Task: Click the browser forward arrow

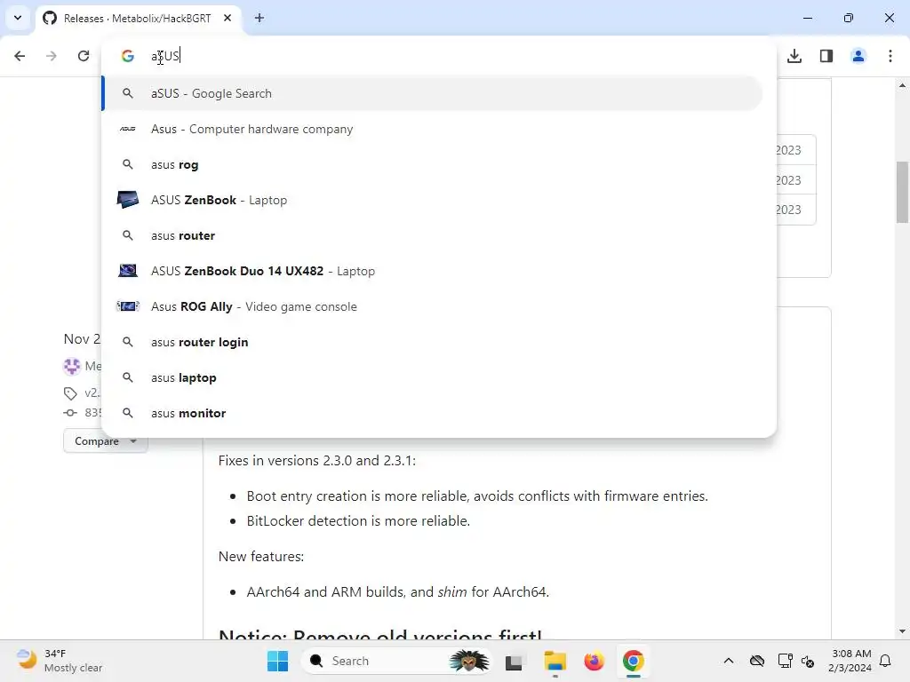Action: [52, 56]
